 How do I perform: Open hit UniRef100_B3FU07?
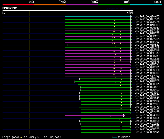(147, 42)
